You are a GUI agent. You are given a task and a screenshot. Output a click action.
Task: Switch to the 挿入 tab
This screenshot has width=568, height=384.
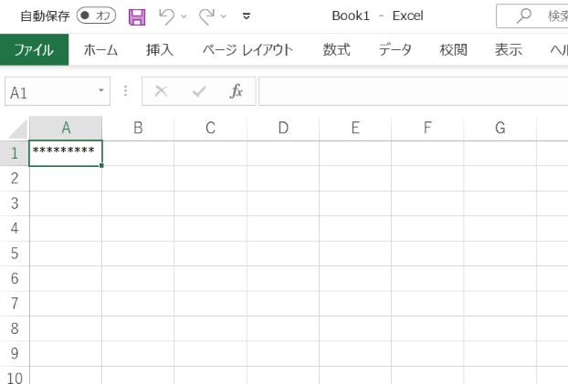(x=160, y=50)
